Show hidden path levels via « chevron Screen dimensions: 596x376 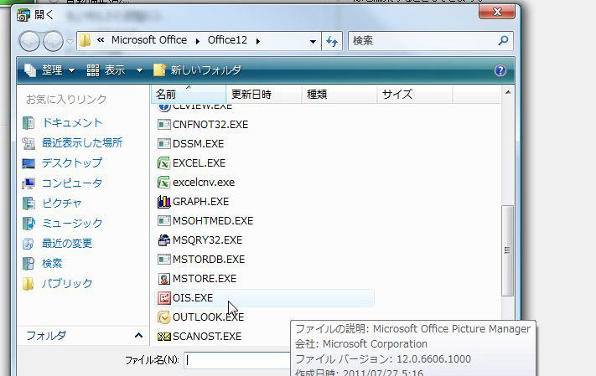pos(101,39)
